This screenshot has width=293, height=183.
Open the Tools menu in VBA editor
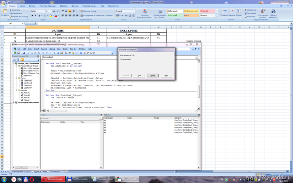[x=65, y=49]
